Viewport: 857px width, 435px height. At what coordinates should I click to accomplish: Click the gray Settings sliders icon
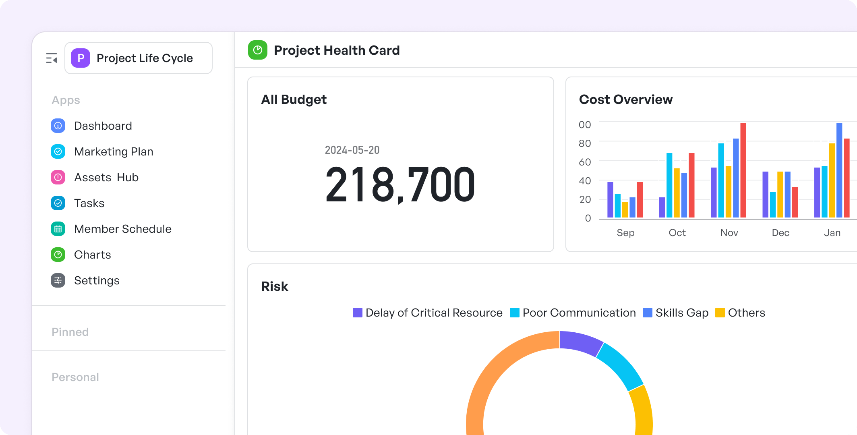[x=58, y=280]
